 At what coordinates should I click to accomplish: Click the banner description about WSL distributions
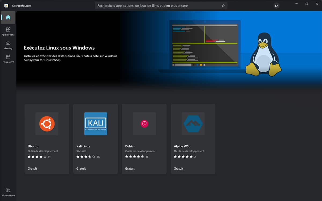coord(71,58)
